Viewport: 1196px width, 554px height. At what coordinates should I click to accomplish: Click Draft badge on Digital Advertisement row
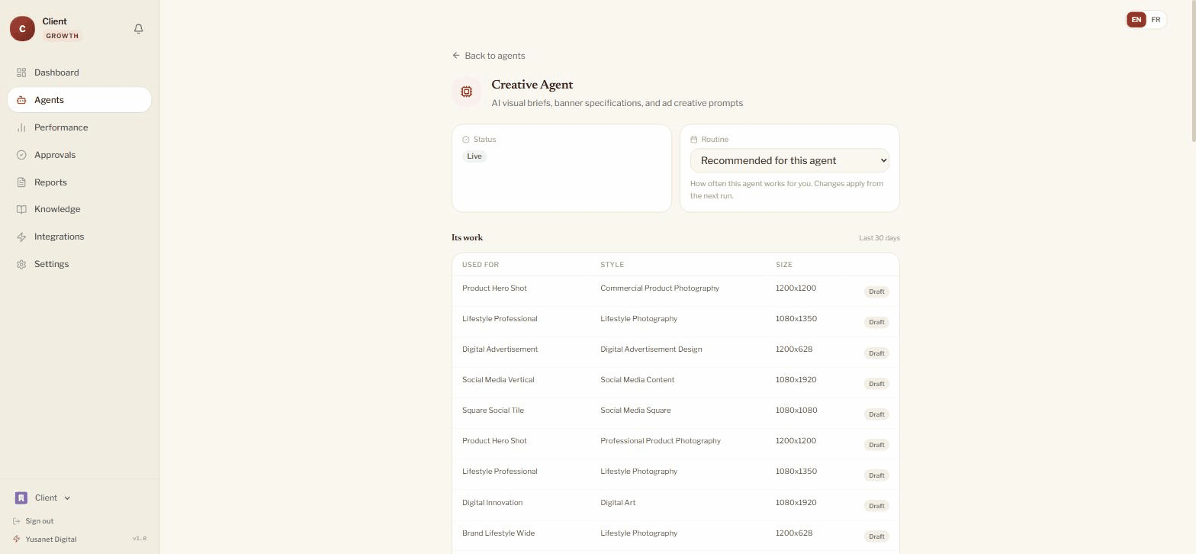click(x=876, y=353)
